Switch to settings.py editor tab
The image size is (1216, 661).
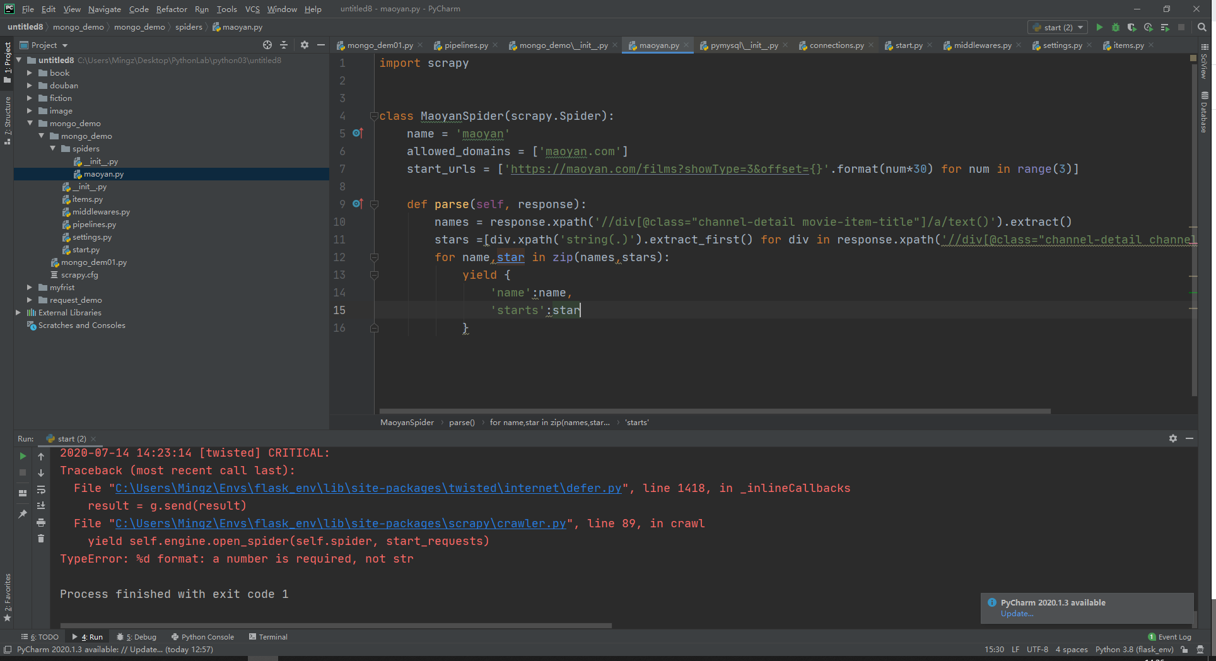(x=1062, y=45)
